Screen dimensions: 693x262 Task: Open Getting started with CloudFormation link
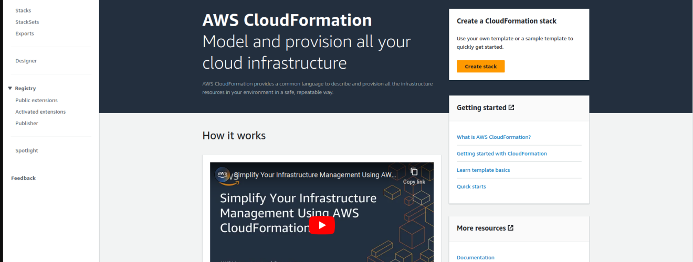click(x=502, y=154)
